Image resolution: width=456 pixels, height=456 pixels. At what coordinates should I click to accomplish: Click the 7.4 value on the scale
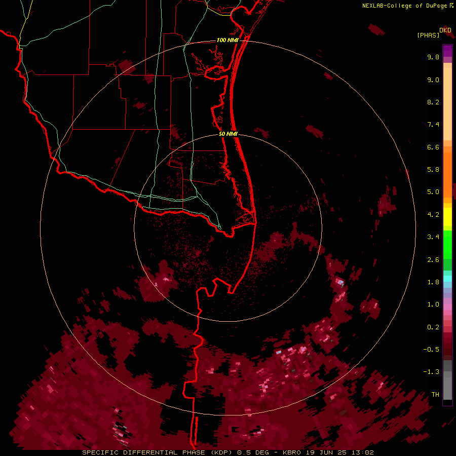point(433,125)
